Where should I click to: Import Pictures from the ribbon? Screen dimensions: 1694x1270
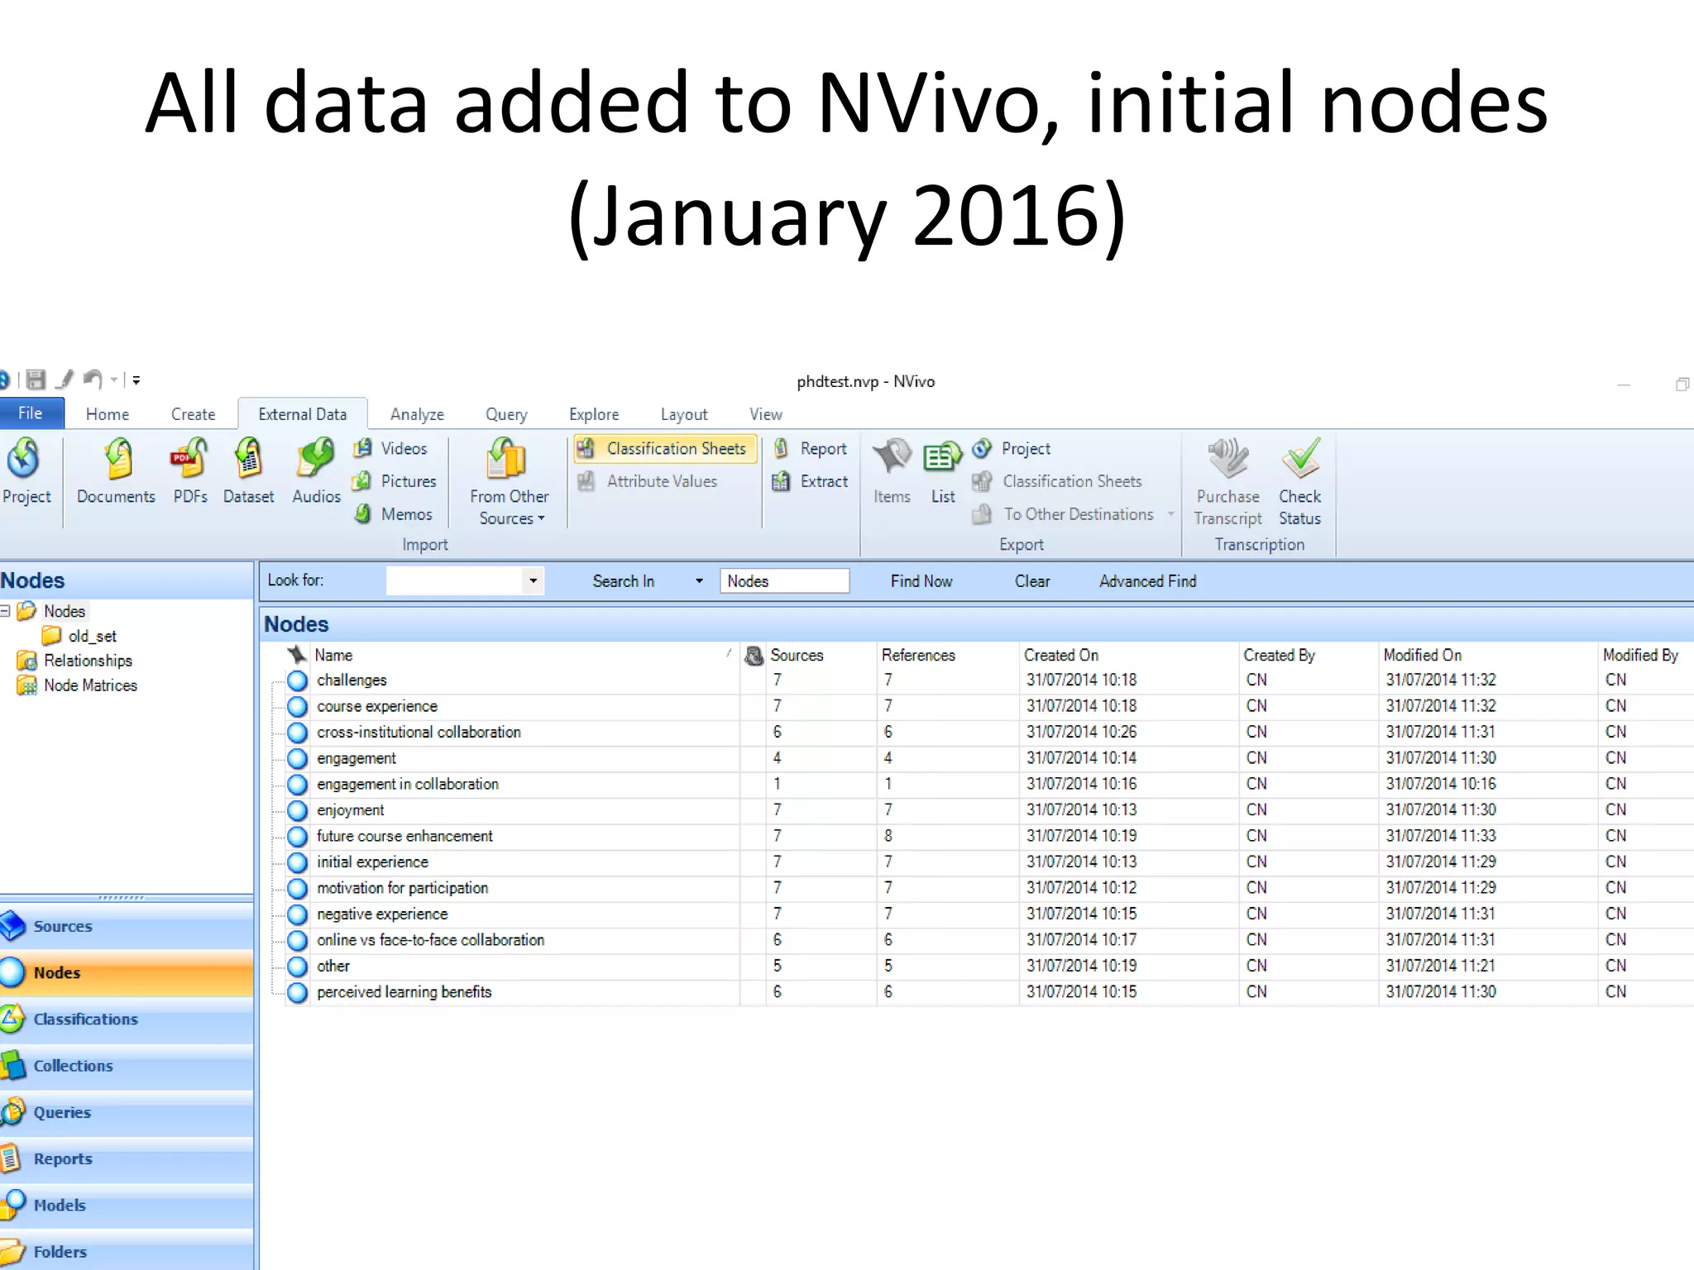[x=395, y=481]
